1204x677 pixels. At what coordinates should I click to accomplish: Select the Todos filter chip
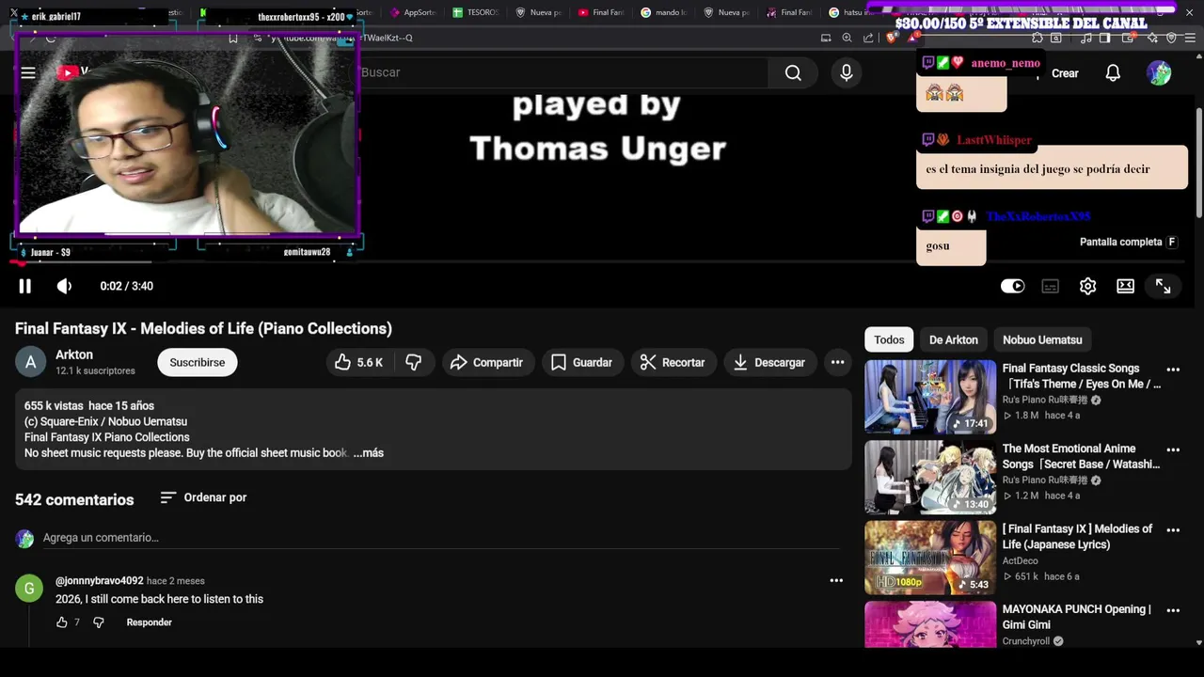[x=889, y=339]
